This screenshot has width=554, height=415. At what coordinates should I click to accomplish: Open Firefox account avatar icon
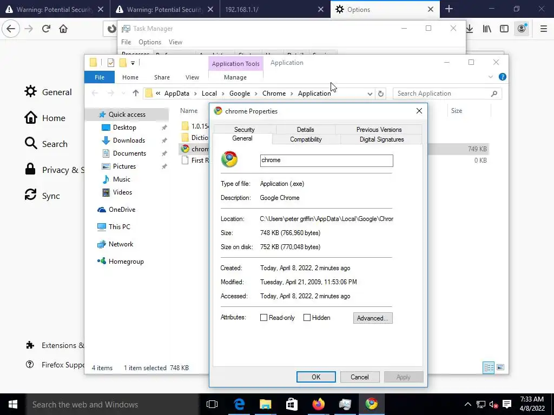point(522,29)
